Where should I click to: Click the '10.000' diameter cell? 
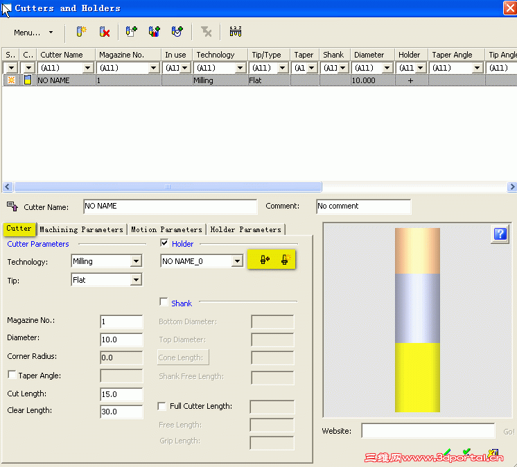coord(373,80)
